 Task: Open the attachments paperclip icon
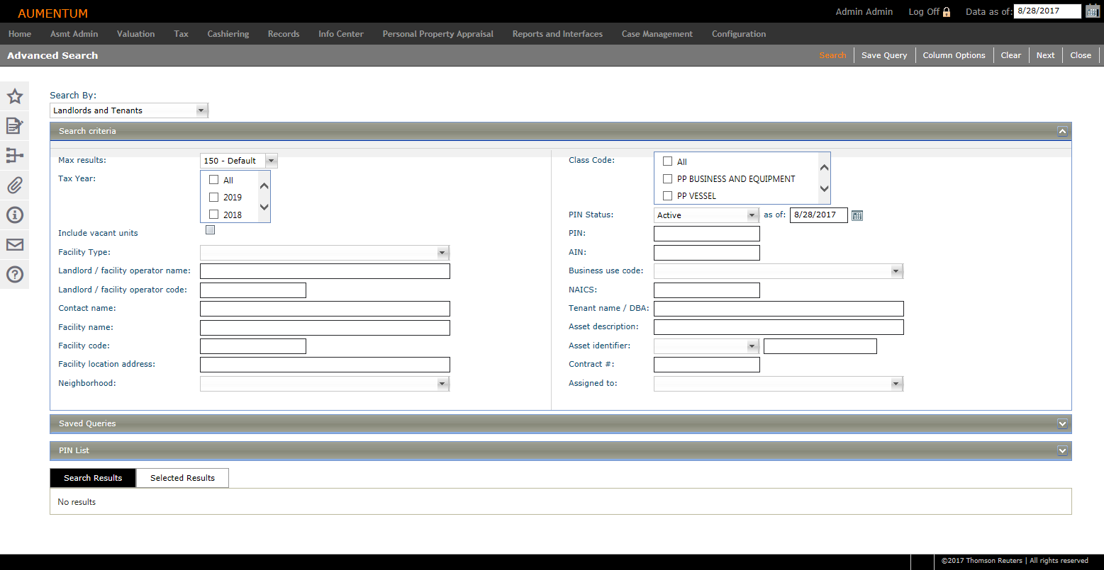coord(15,186)
